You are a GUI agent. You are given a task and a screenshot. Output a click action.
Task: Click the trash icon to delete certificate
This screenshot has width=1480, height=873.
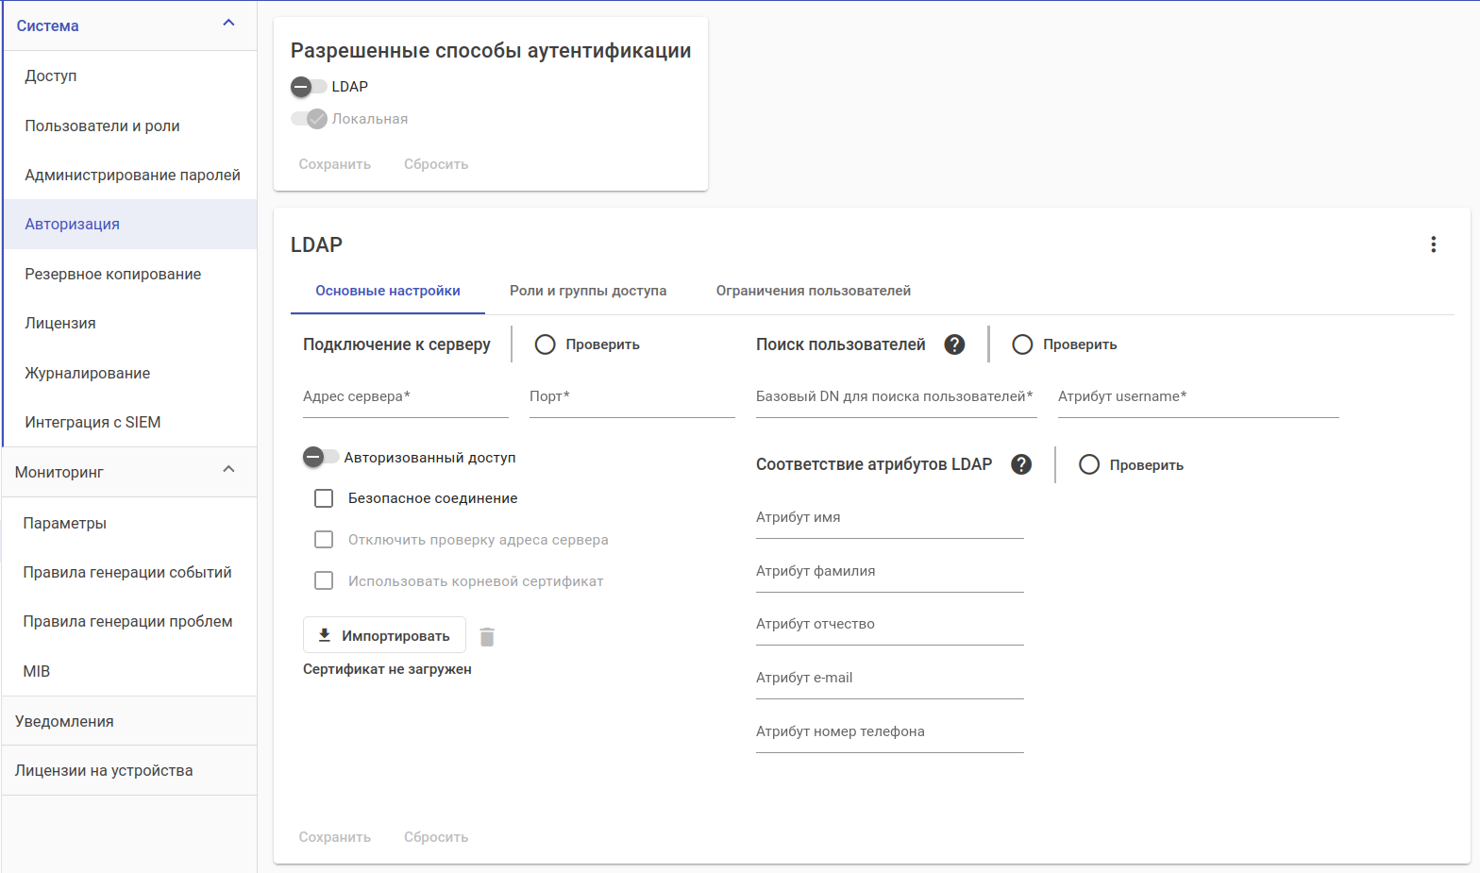487,637
